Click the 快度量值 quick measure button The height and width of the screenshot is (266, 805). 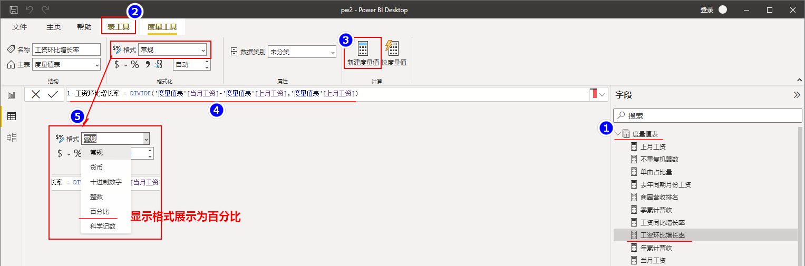tap(394, 53)
